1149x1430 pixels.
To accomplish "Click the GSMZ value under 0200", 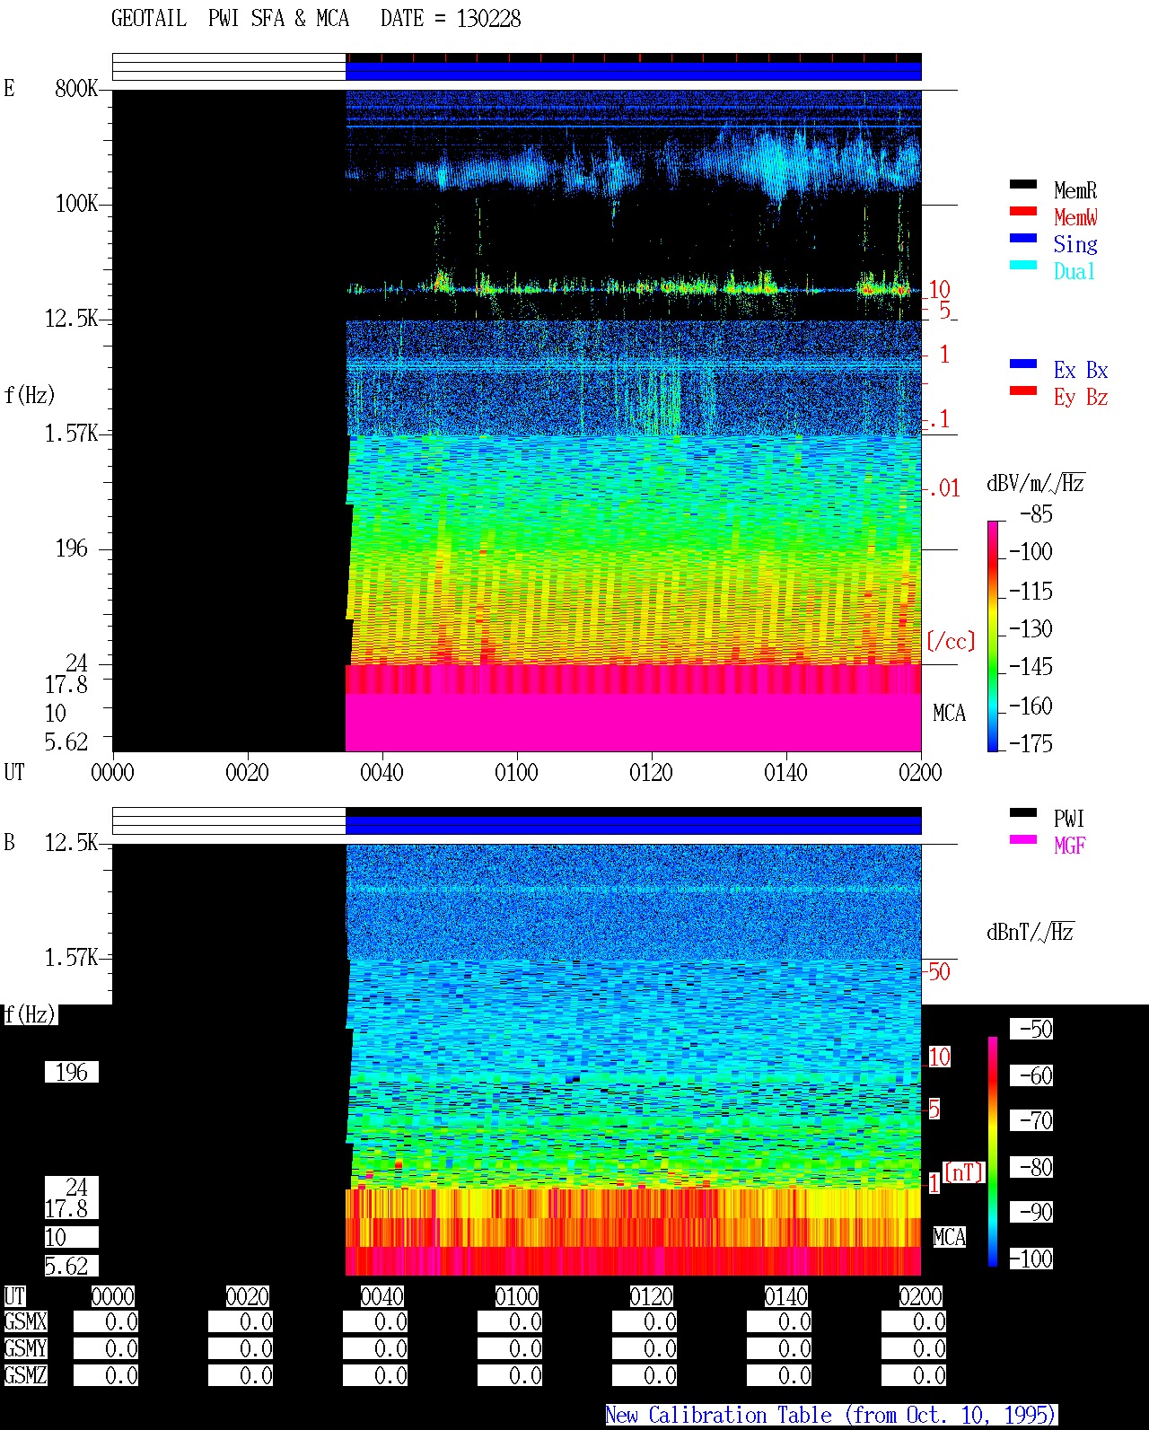I will point(914,1375).
